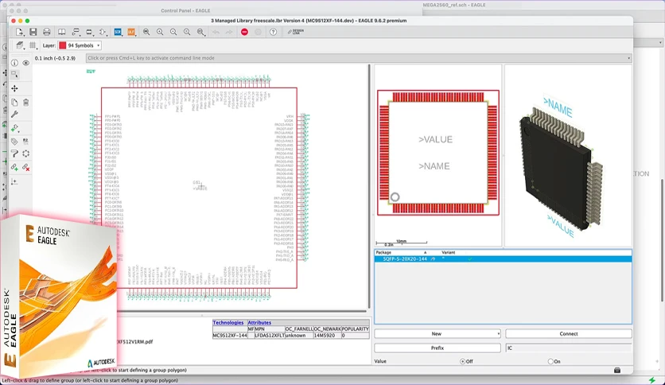Click the Print icon

[x=47, y=32]
